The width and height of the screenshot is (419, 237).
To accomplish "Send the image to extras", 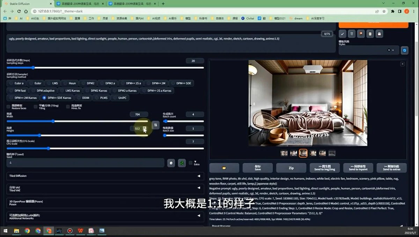I will point(391,168).
